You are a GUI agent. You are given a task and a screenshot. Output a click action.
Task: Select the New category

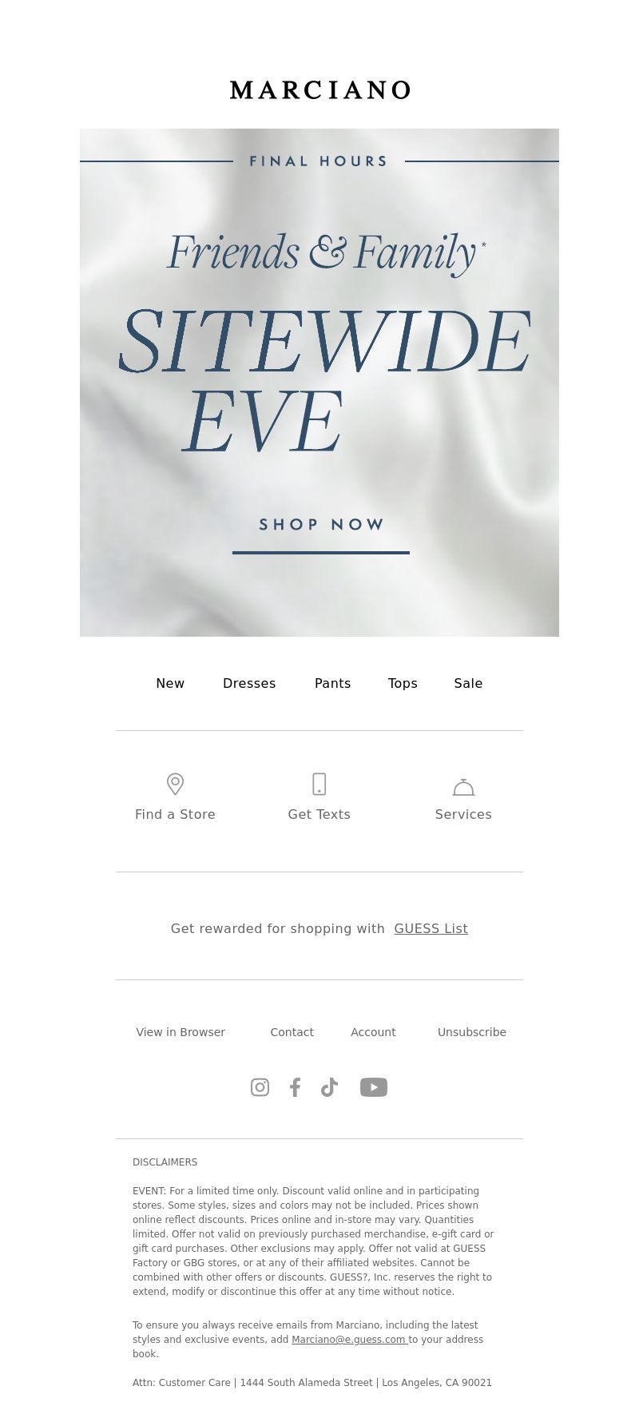tap(170, 683)
